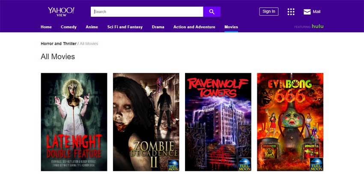This screenshot has width=364, height=174.
Task: Open Action and Adventure tab
Action: click(194, 27)
